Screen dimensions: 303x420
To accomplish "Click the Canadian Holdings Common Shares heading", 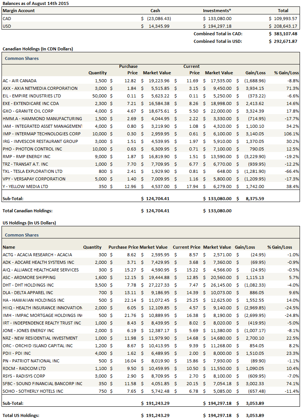I will point(22,58).
